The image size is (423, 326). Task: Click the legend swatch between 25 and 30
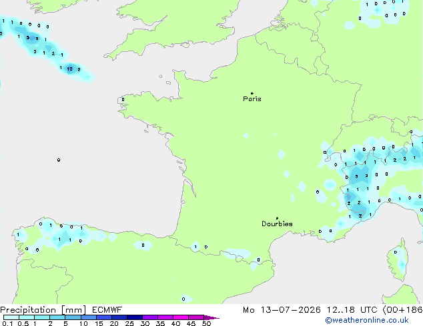coord(134,317)
